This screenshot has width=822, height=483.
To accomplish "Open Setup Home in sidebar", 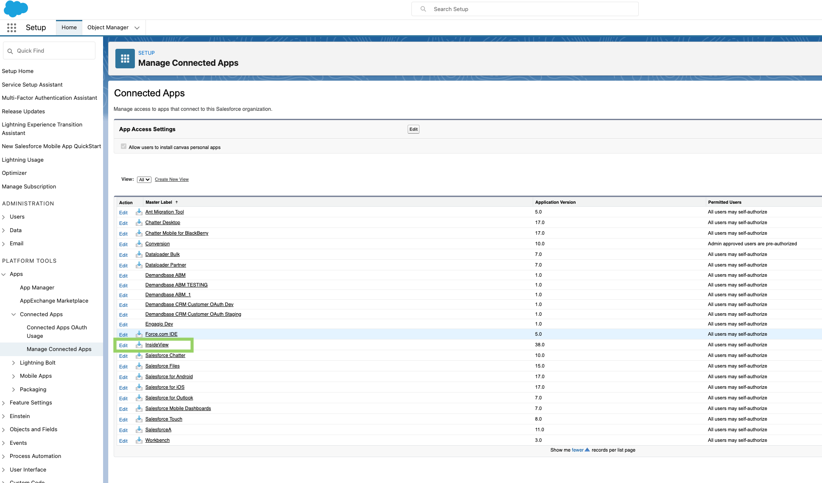I will coord(17,71).
